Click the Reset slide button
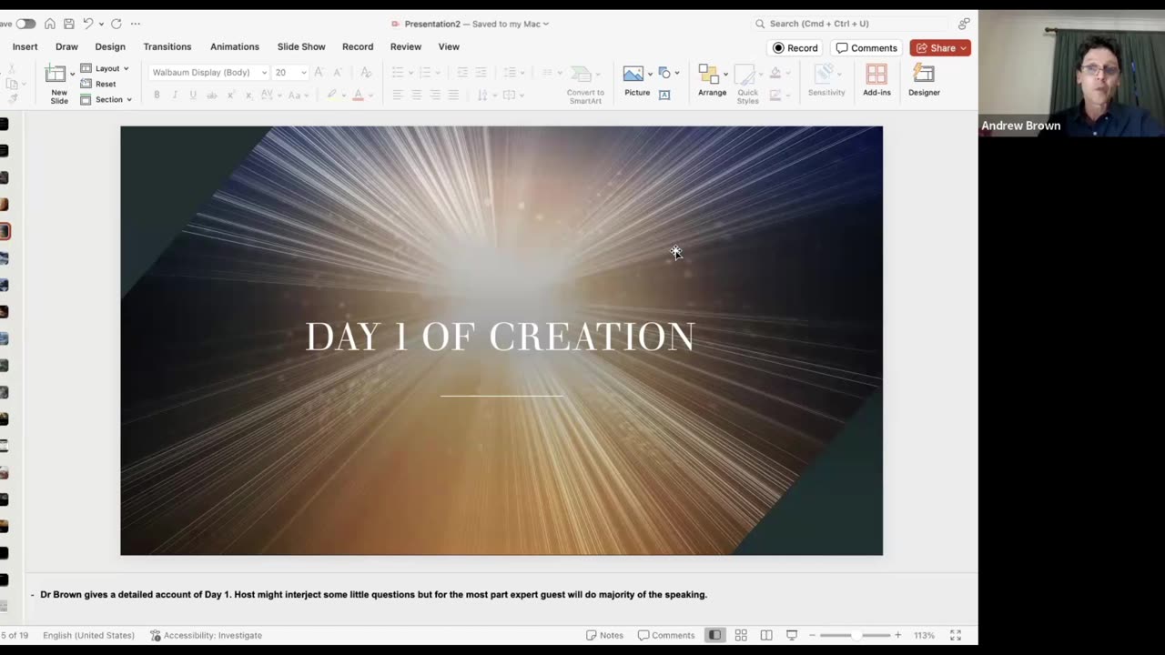1165x655 pixels. [98, 84]
